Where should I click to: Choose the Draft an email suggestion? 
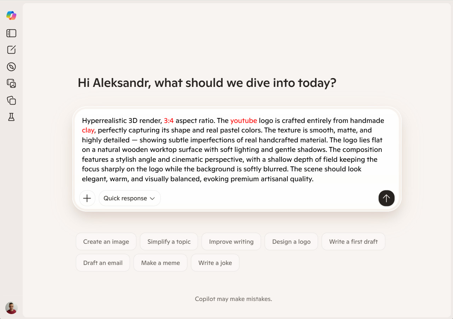[103, 263]
